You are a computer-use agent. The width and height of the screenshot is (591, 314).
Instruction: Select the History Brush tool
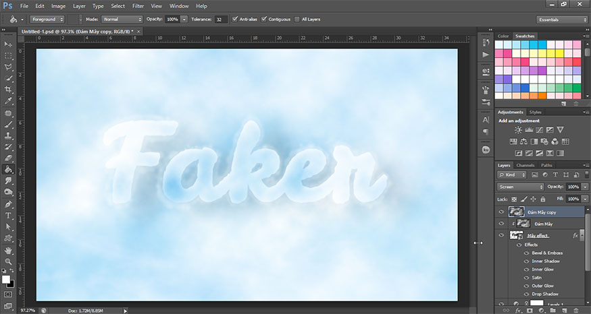point(8,147)
